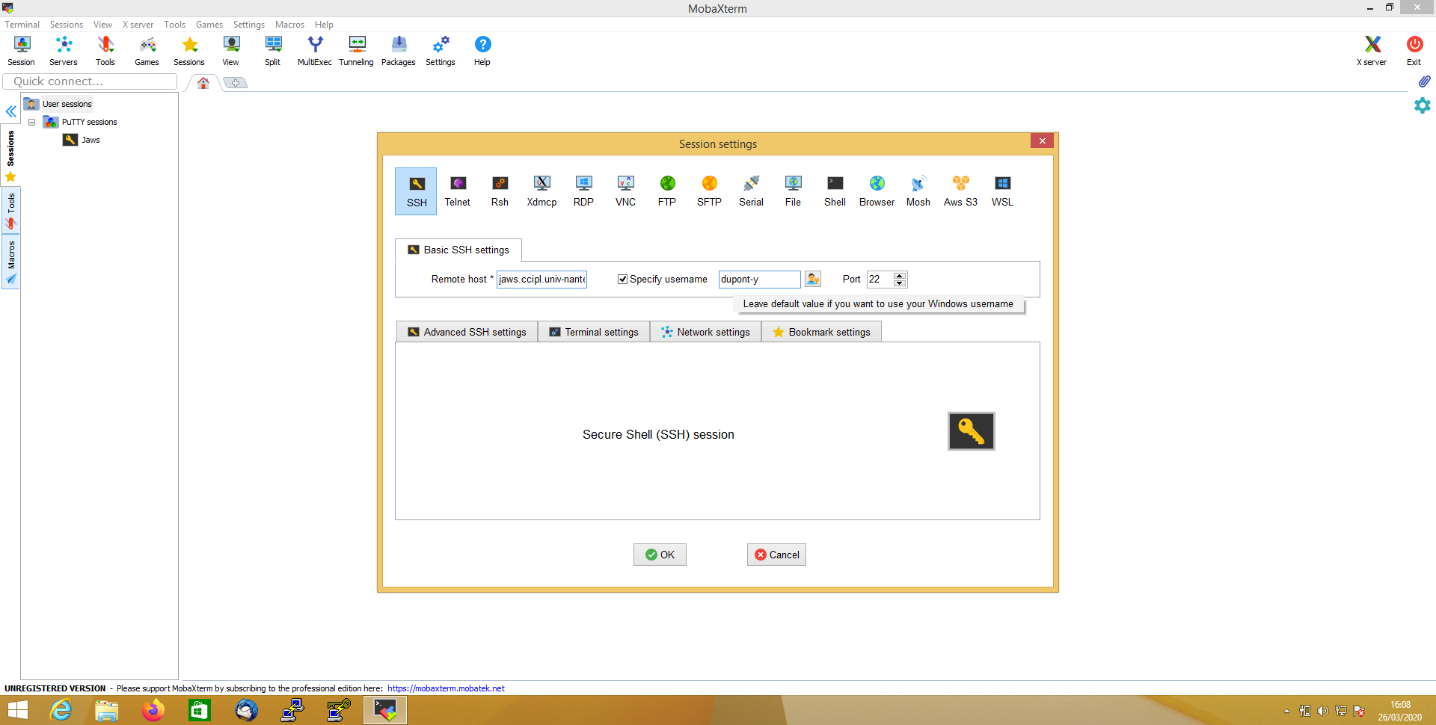Open Games toolbar icon

pyautogui.click(x=147, y=51)
